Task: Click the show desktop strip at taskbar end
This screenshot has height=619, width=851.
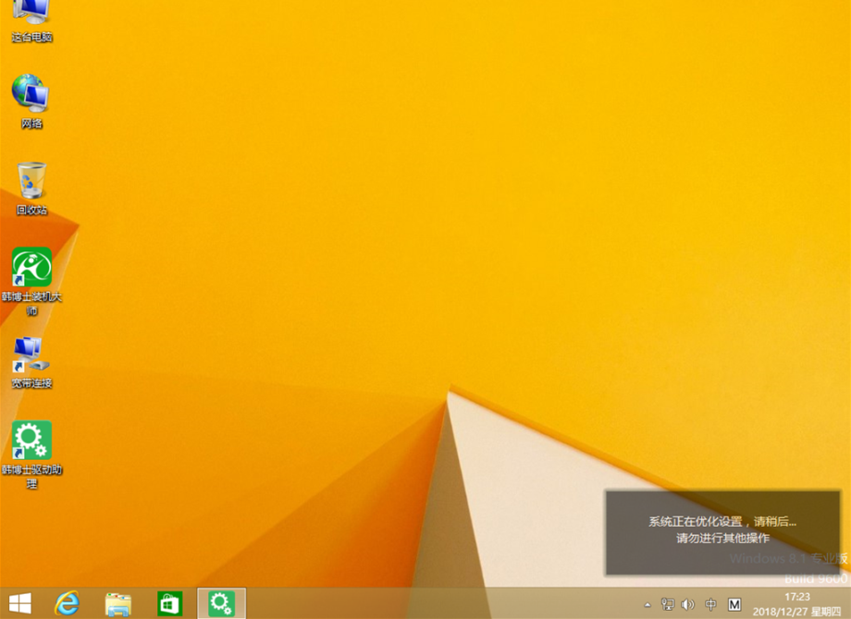Action: coord(847,603)
